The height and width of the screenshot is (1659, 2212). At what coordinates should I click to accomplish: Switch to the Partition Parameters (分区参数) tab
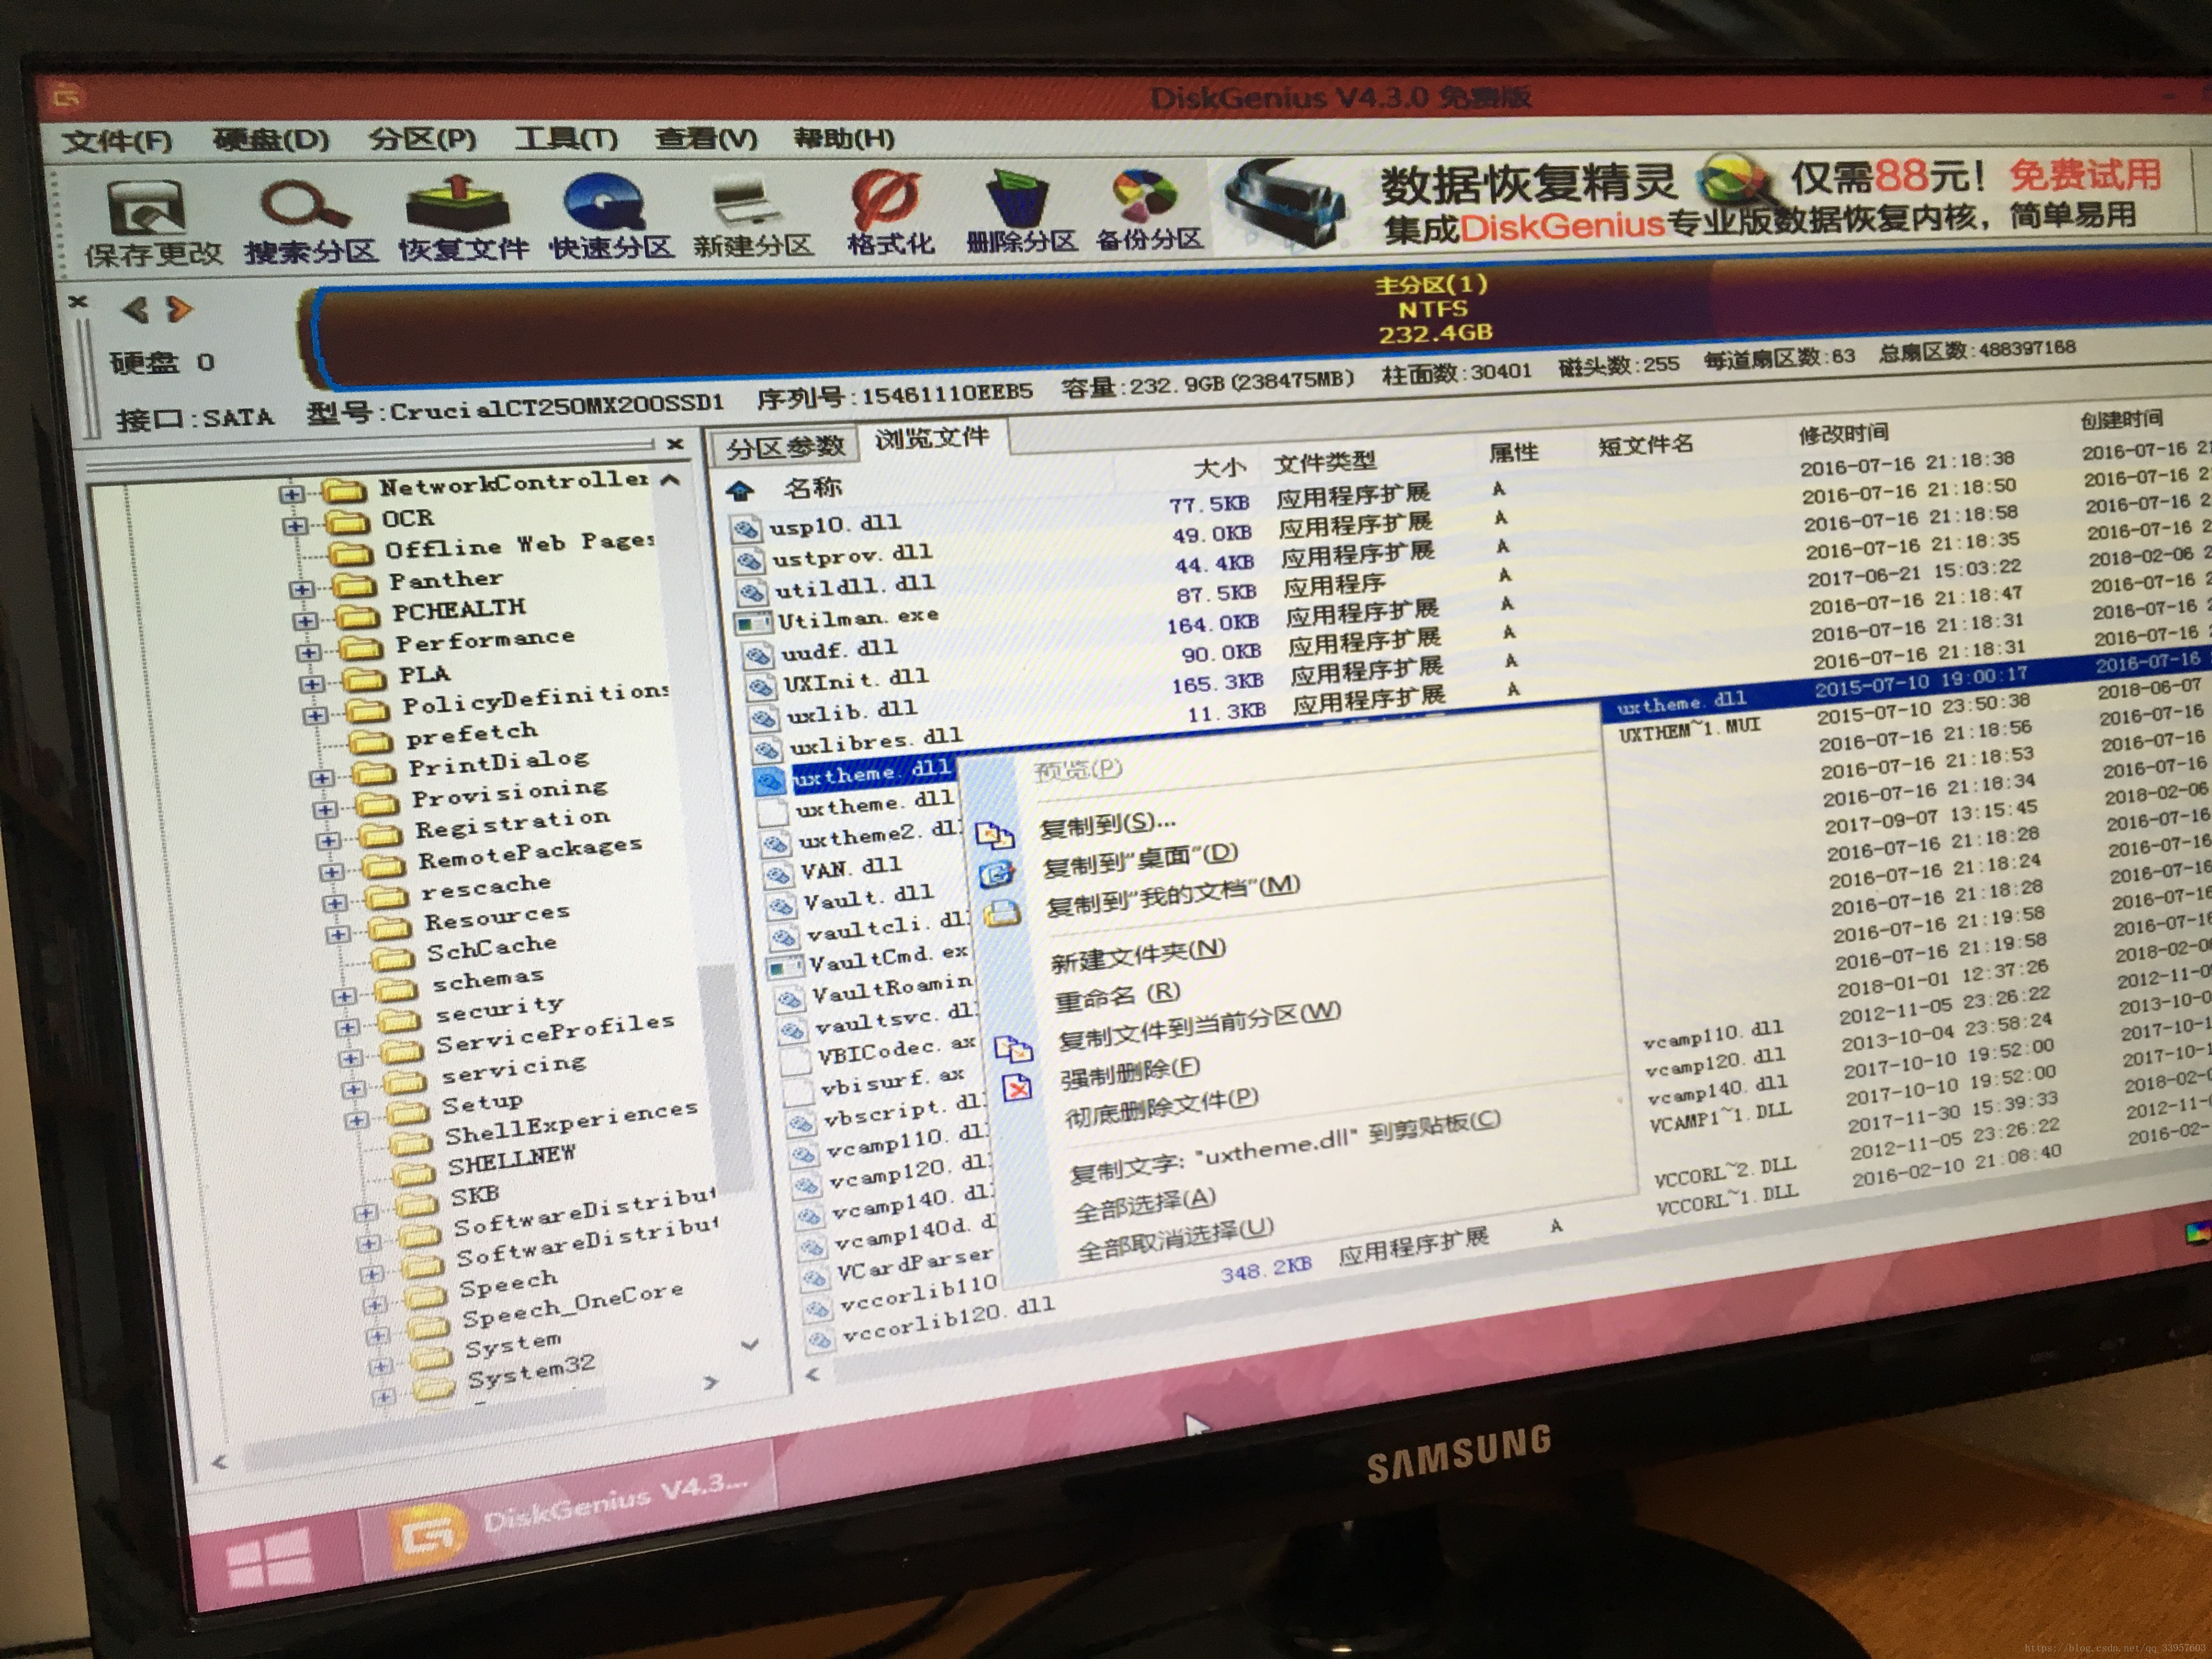(786, 448)
